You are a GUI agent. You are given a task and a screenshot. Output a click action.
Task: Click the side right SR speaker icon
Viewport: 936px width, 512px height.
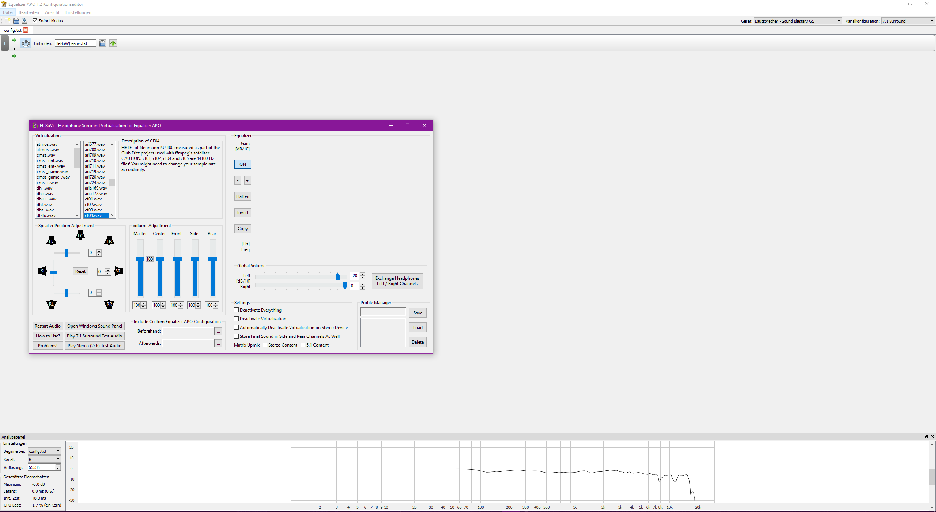tap(118, 271)
